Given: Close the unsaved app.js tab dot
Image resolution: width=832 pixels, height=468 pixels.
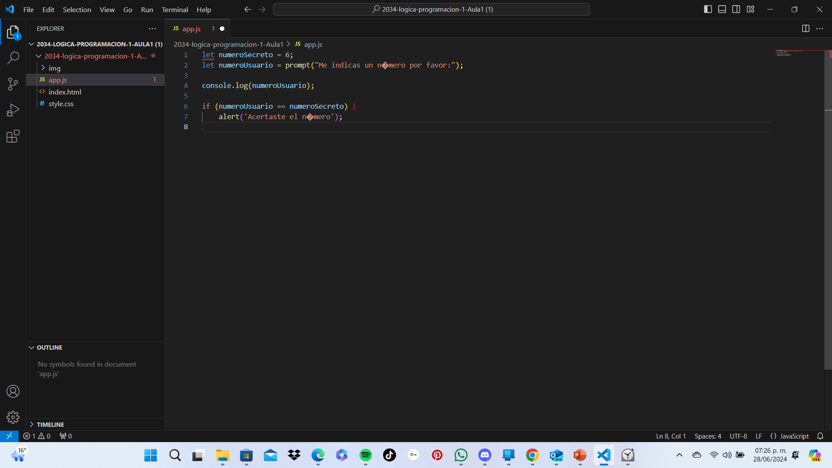Looking at the screenshot, I should point(222,29).
